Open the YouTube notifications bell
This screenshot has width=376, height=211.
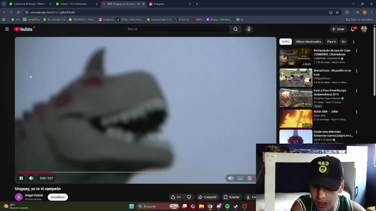tap(353, 29)
